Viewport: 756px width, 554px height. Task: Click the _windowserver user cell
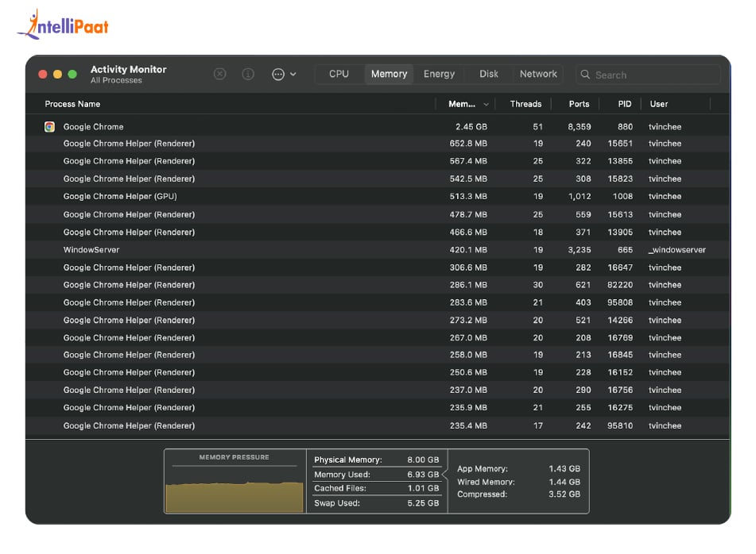point(677,250)
